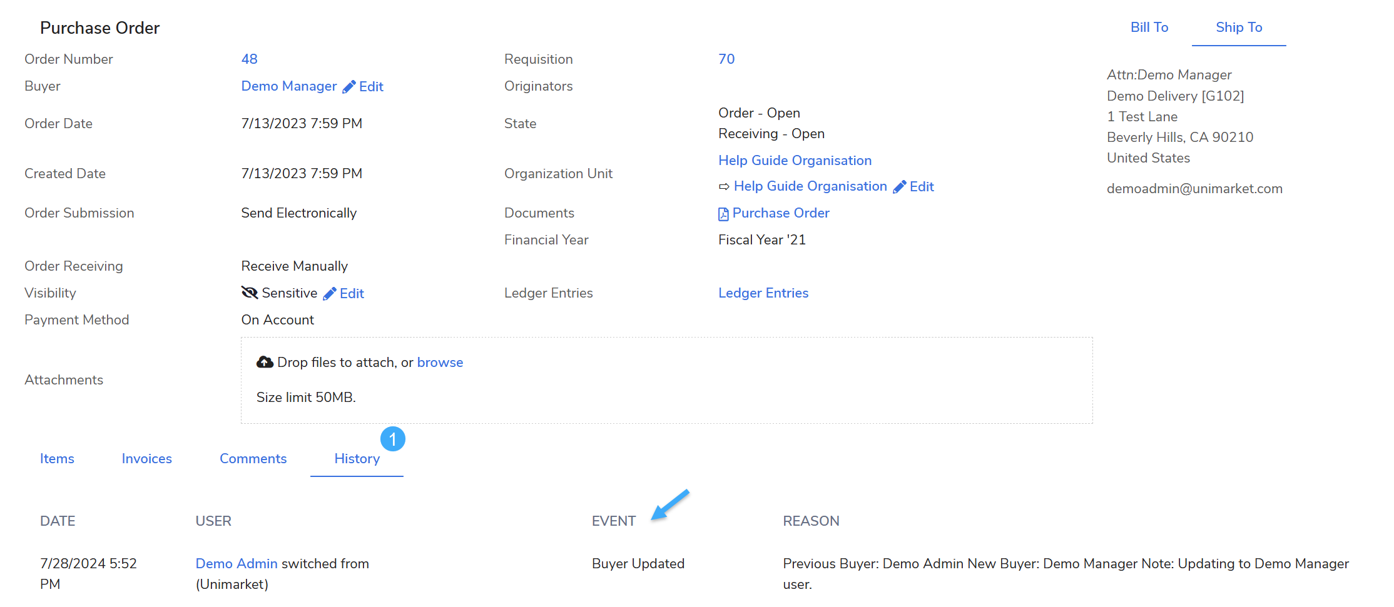Click browse to attach files
The image size is (1394, 607).
440,363
